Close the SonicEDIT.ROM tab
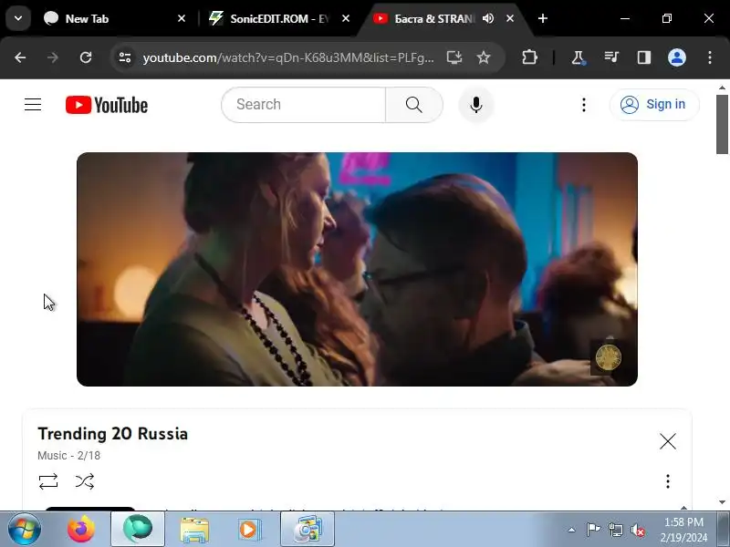 click(x=346, y=18)
